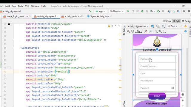
Task: Go to next highlighted error arrow
Action: point(119,26)
